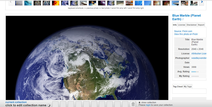Set My Rating to five dots
212x107 pixels.
coord(198,76)
